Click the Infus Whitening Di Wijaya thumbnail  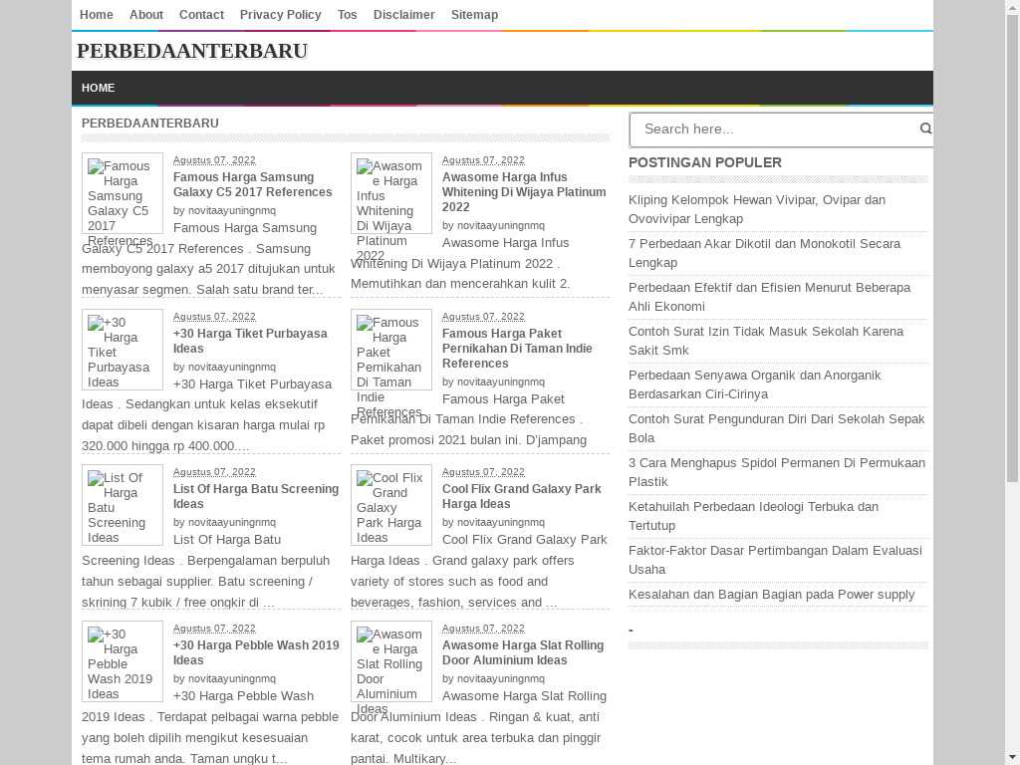pos(390,193)
